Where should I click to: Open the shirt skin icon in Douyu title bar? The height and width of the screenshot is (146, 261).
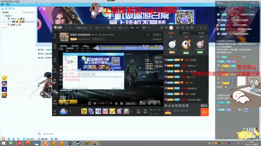(x=182, y=28)
